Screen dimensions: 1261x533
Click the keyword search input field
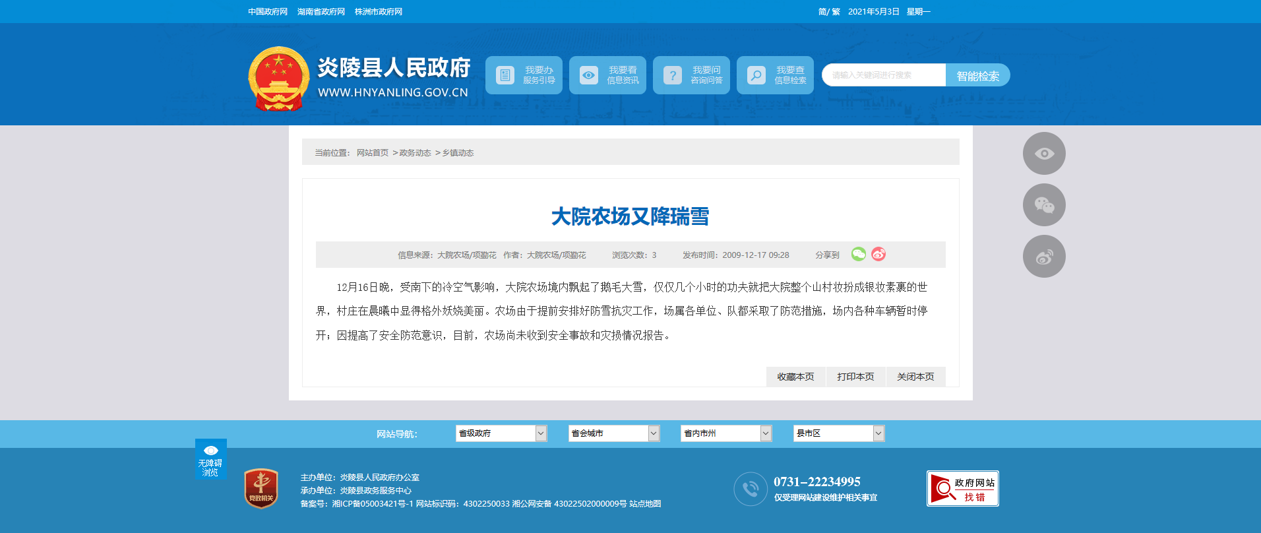884,75
